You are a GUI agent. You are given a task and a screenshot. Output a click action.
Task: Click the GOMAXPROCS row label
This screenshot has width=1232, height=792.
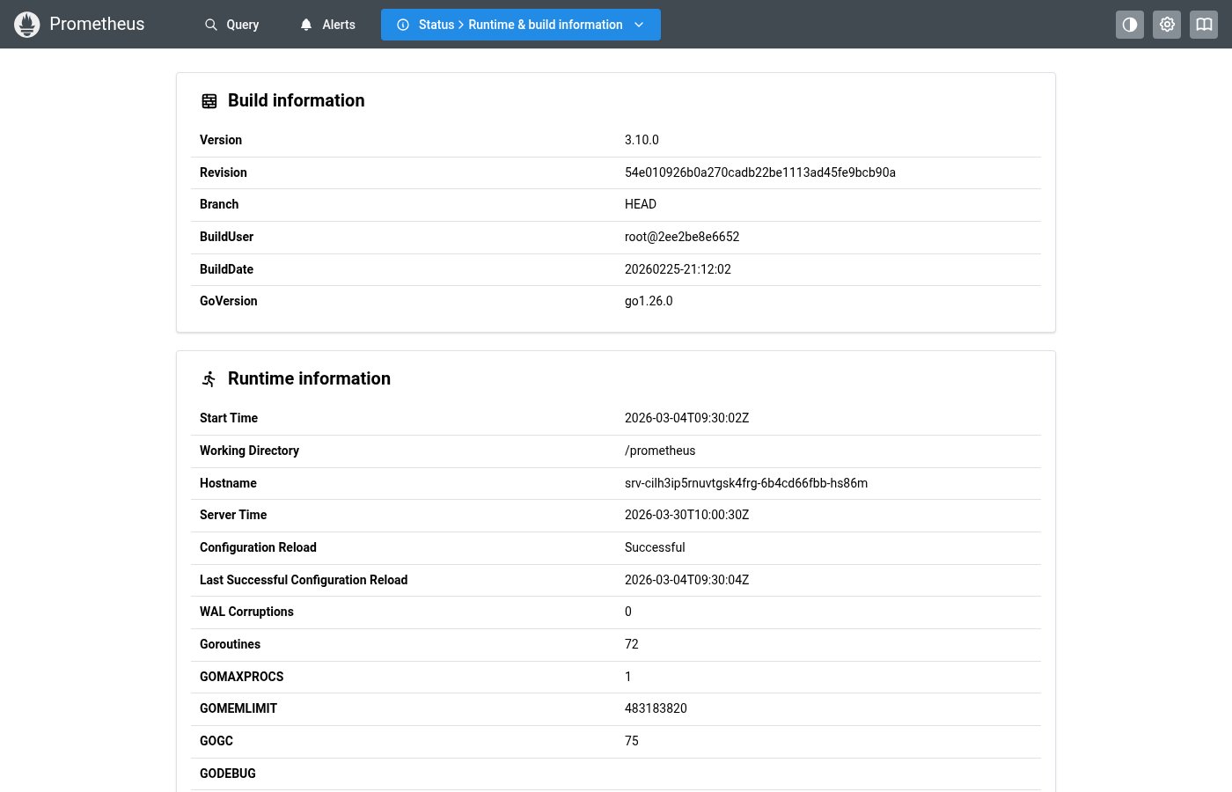point(242,677)
